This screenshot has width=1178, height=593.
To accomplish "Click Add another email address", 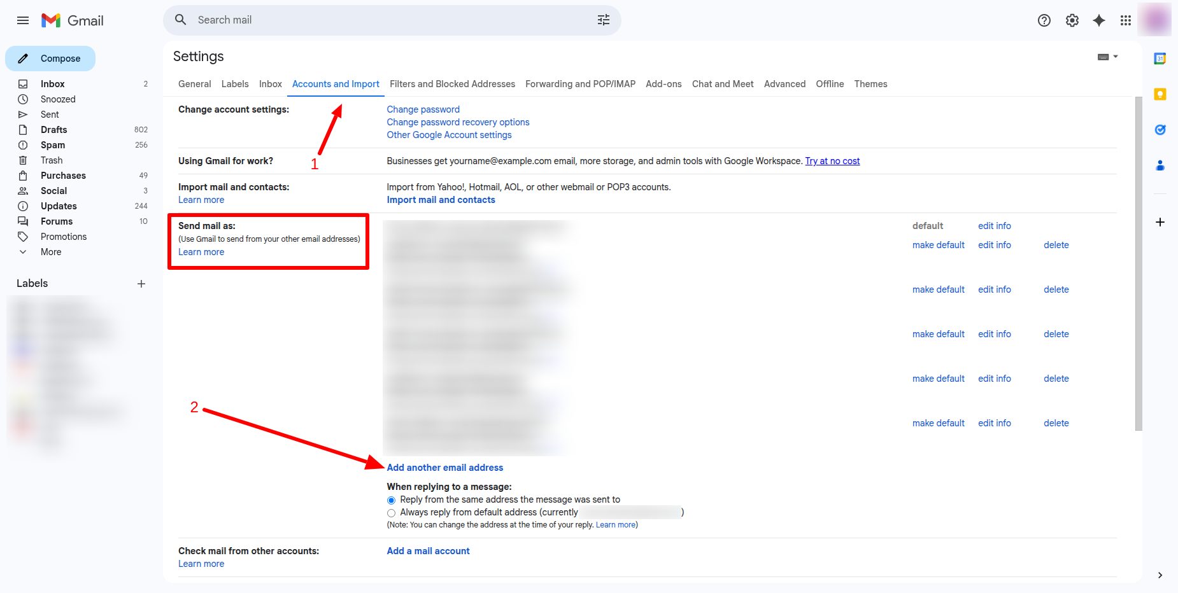I will pyautogui.click(x=444, y=467).
